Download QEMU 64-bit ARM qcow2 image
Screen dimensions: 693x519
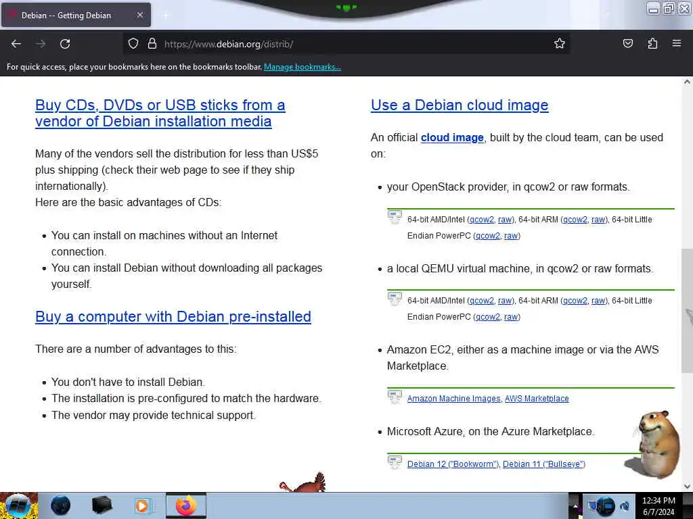point(575,301)
